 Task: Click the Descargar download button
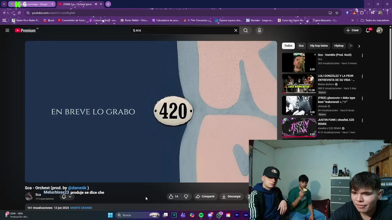[232, 196]
